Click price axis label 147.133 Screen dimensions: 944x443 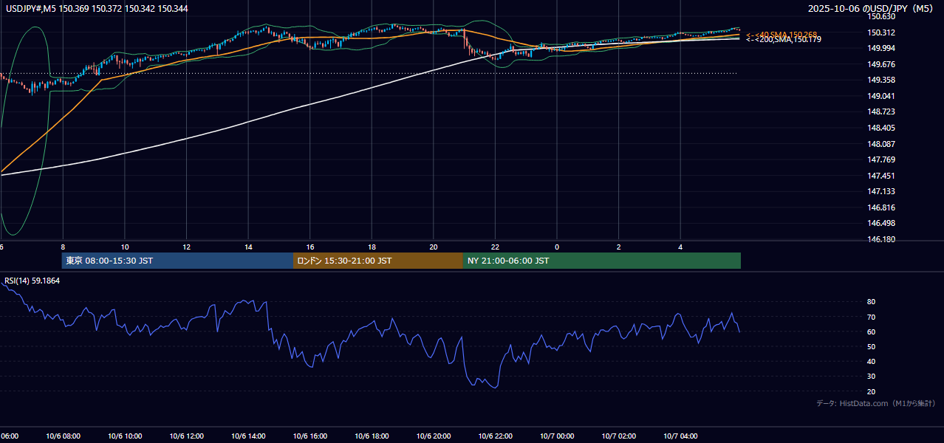point(881,191)
